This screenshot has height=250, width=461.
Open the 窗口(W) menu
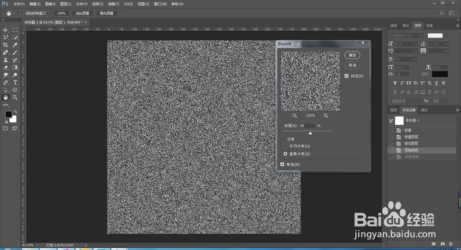[x=160, y=4]
